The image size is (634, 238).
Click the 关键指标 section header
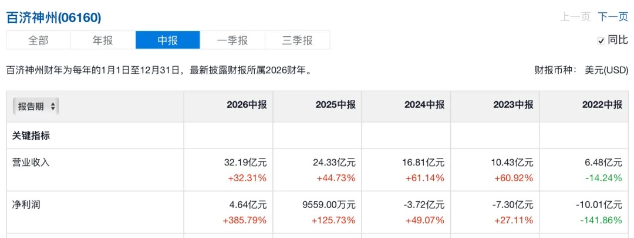point(32,136)
